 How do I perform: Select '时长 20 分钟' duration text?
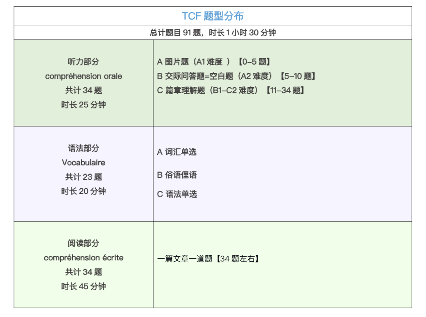point(83,191)
